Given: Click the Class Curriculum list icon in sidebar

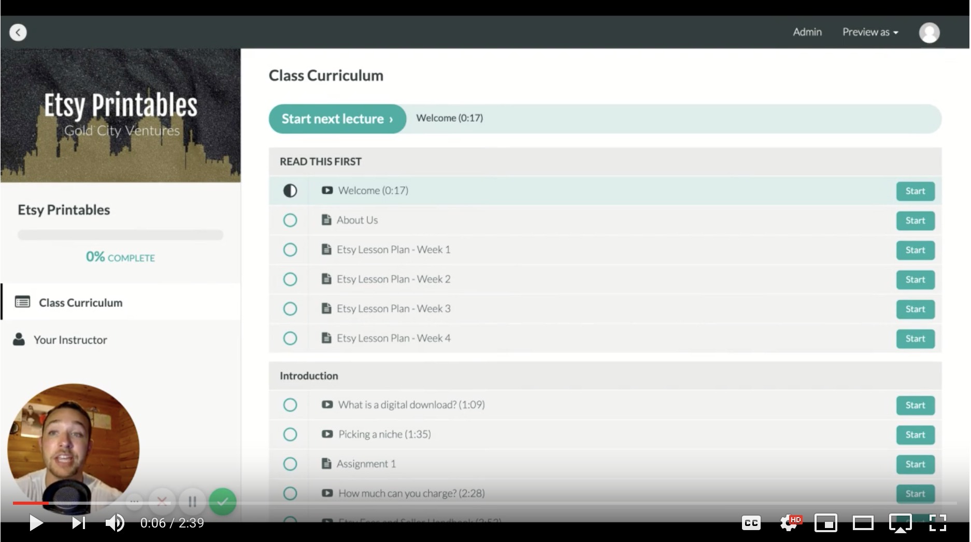Looking at the screenshot, I should [x=22, y=302].
